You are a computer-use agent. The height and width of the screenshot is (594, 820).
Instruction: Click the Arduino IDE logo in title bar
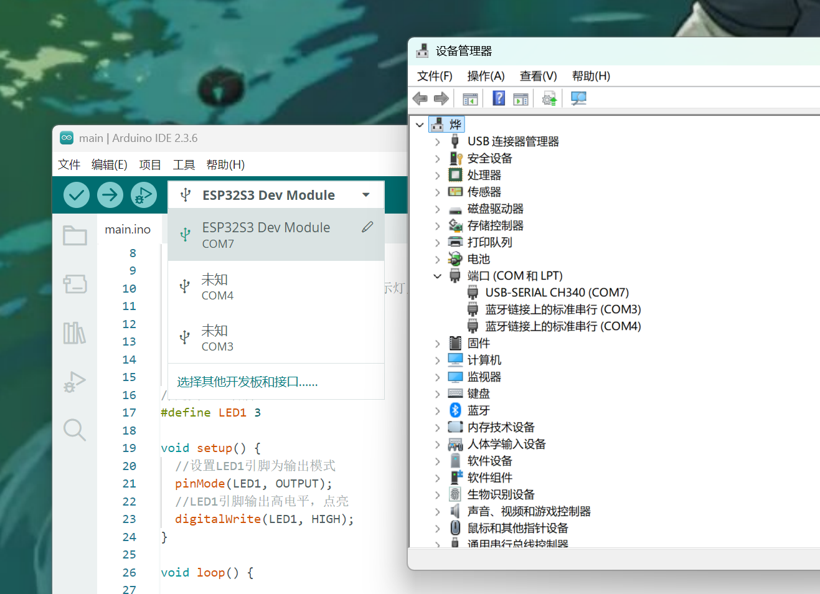pos(67,138)
